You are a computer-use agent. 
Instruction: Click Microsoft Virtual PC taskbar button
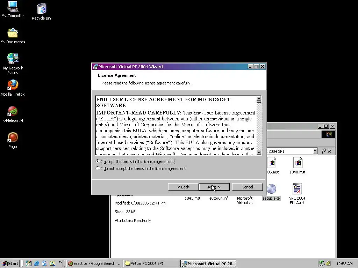pos(208,263)
